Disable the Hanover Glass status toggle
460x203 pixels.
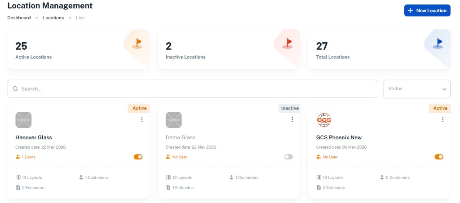pos(138,157)
